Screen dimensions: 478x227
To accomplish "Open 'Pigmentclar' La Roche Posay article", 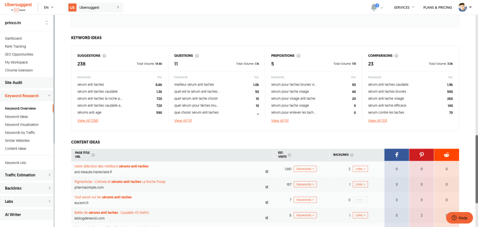I will pos(120,182).
